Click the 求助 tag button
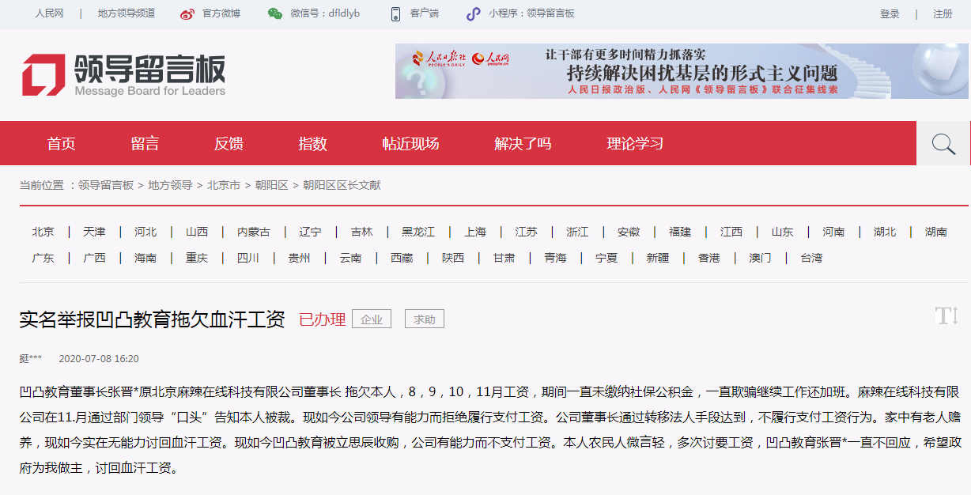Image resolution: width=971 pixels, height=495 pixels. tap(424, 318)
